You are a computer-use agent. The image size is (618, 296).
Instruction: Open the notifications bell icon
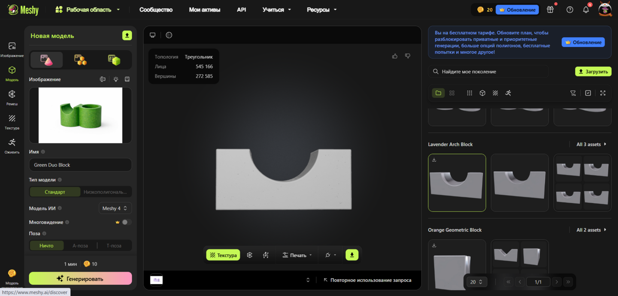click(x=586, y=9)
